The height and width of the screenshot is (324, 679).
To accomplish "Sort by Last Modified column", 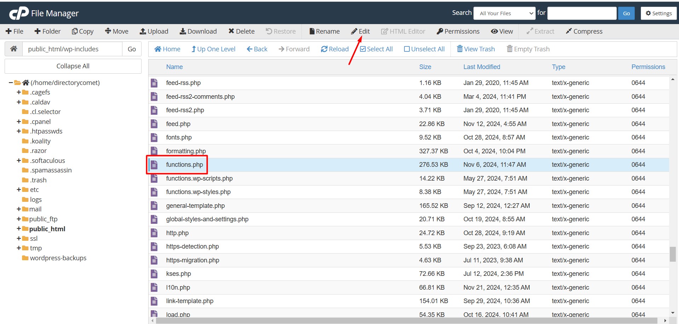I will click(x=482, y=67).
